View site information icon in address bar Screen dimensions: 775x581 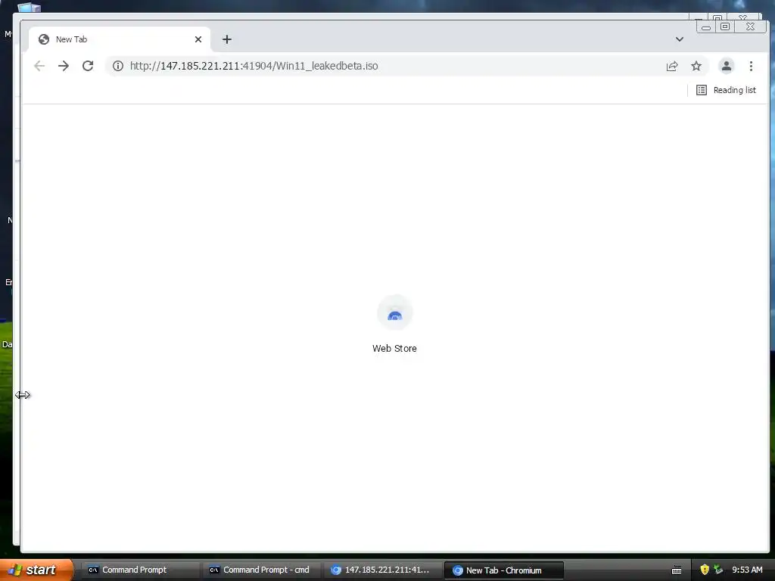[x=117, y=67]
